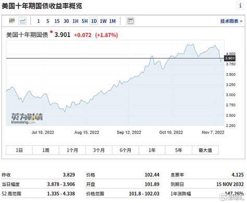Show the 1年 time range
The width and height of the screenshot is (247, 203).
click(152, 150)
